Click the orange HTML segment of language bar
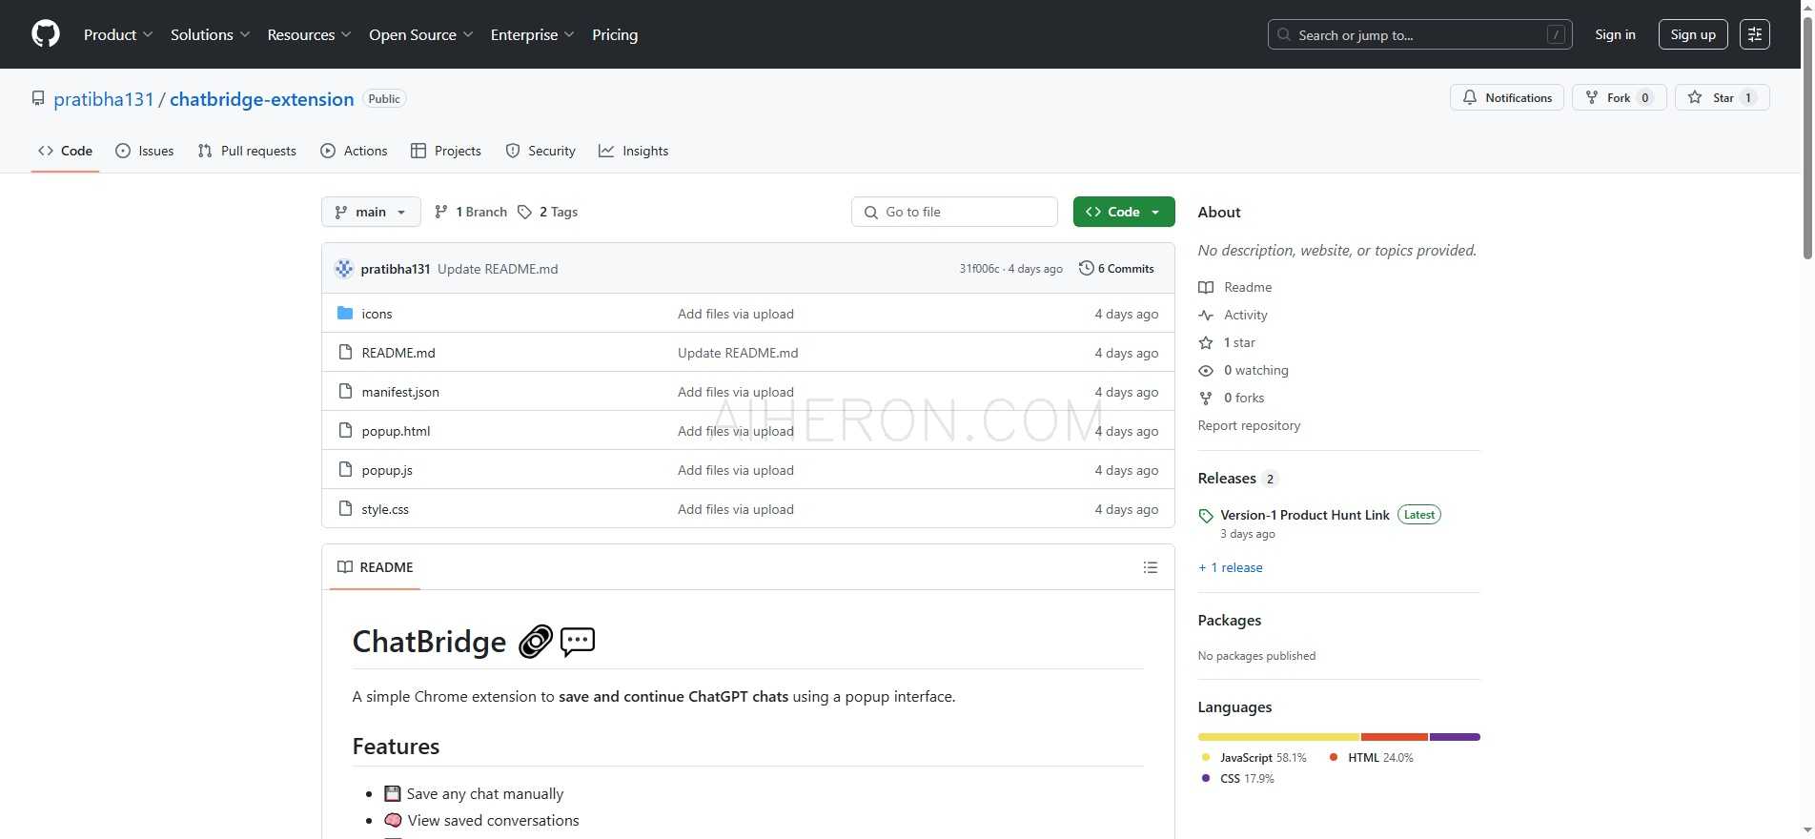 pos(1395,737)
